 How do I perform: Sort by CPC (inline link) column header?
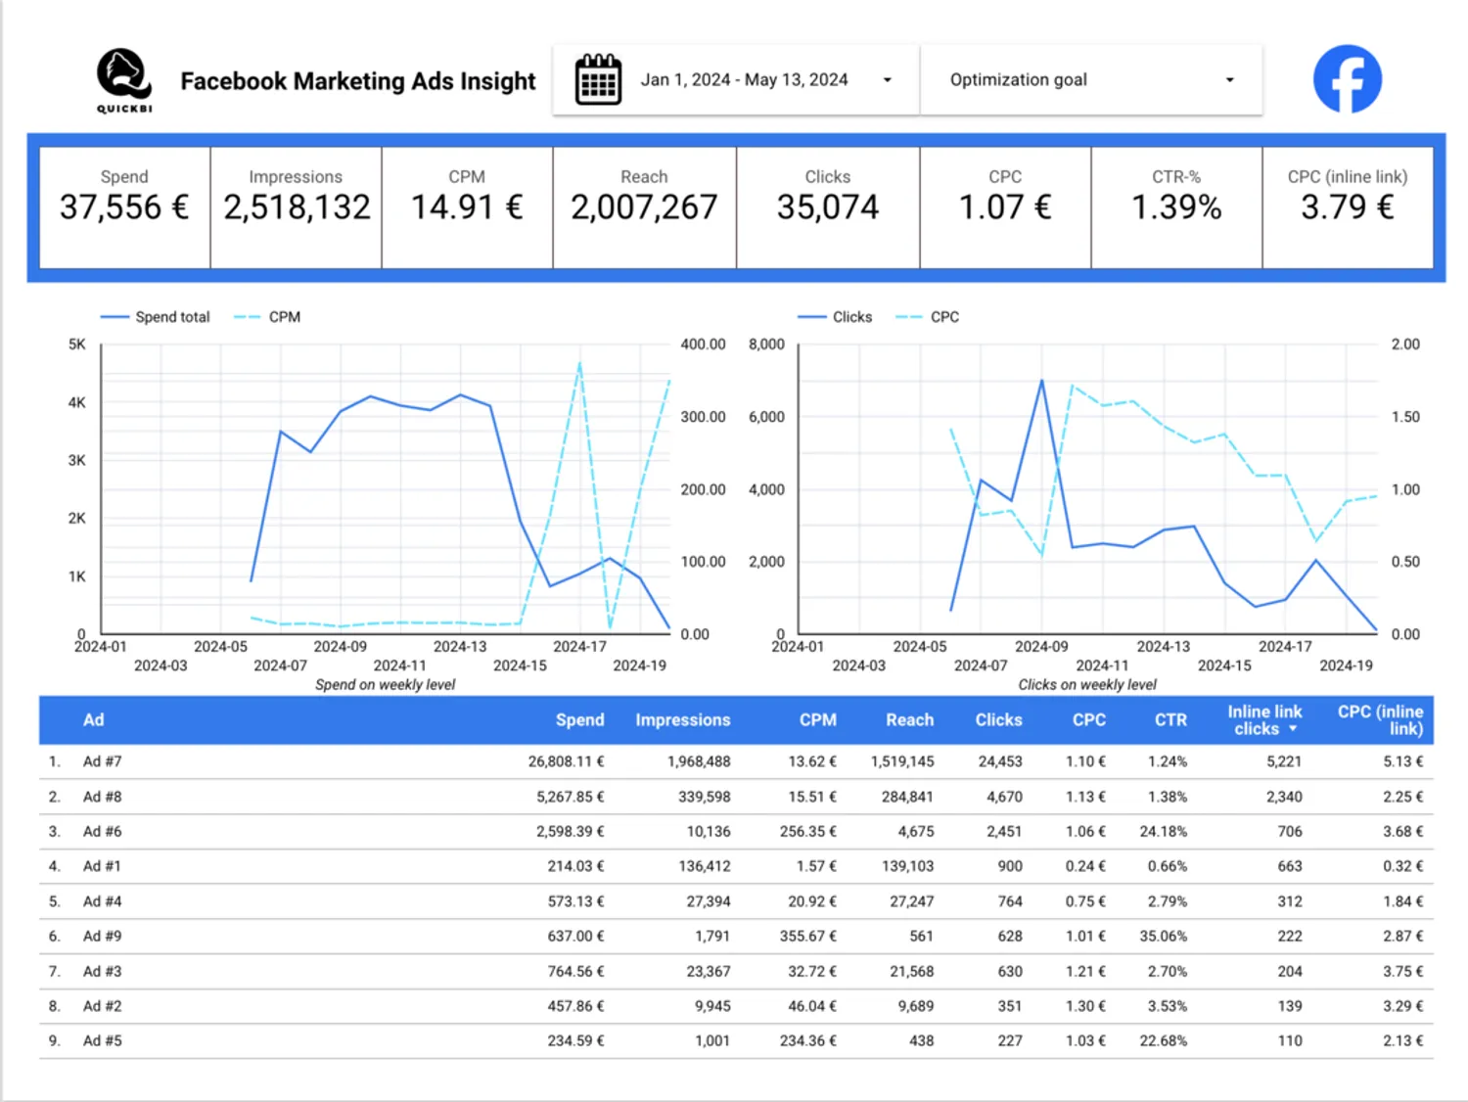(1380, 720)
